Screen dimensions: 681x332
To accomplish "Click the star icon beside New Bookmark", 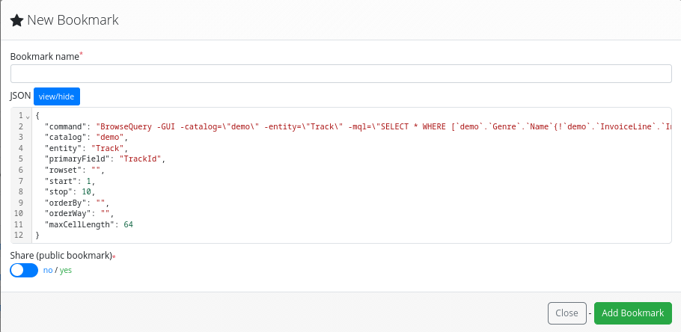I will (17, 21).
